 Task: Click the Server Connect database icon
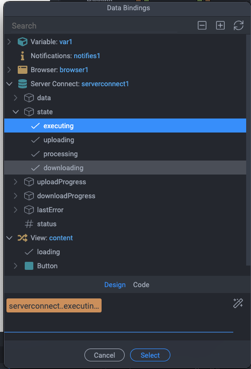tap(23, 84)
